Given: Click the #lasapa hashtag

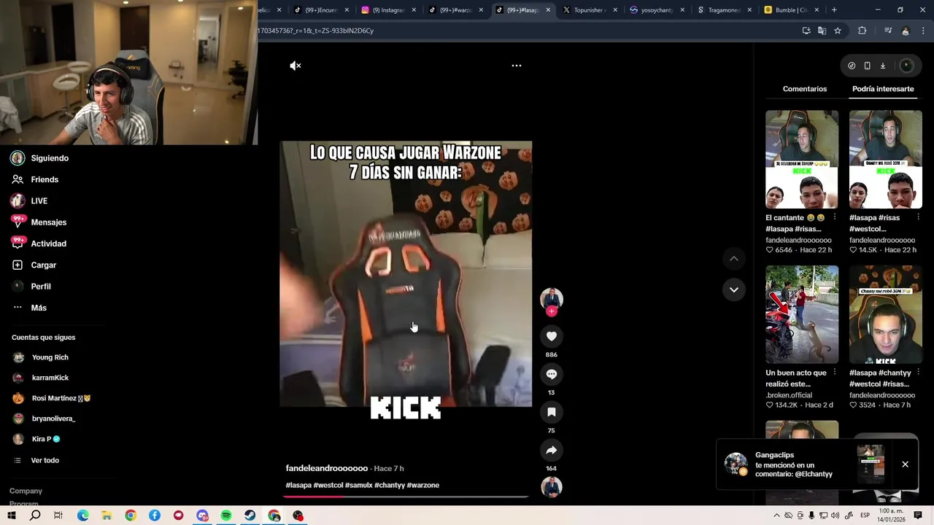Looking at the screenshot, I should [298, 485].
